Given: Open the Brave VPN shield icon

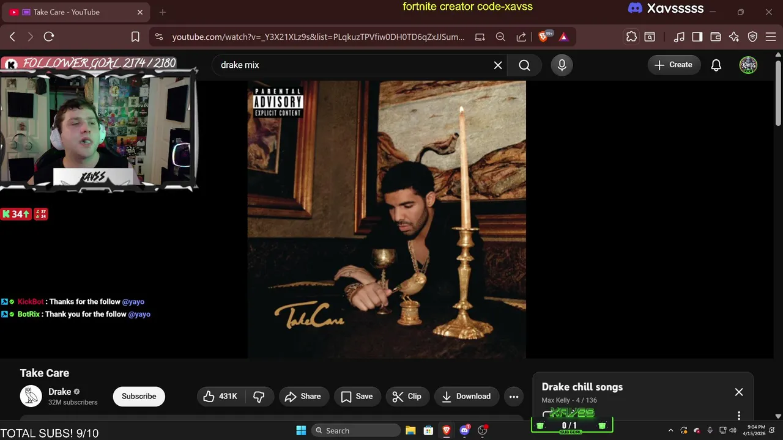Looking at the screenshot, I should click(753, 37).
